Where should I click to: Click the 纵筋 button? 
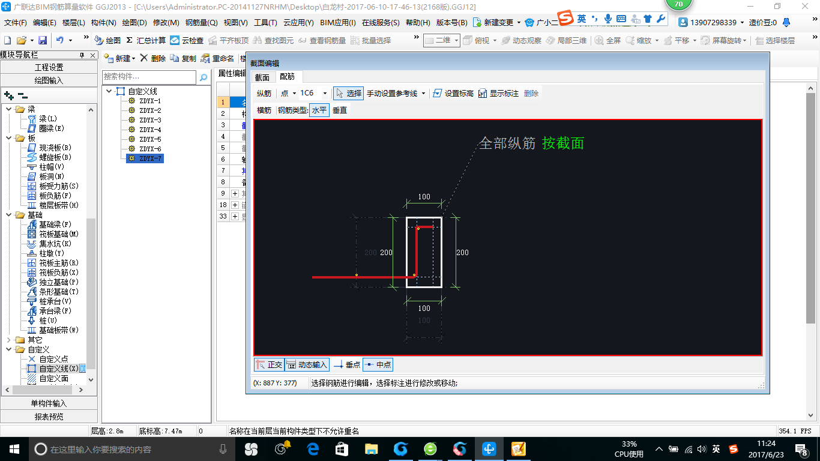(x=264, y=93)
